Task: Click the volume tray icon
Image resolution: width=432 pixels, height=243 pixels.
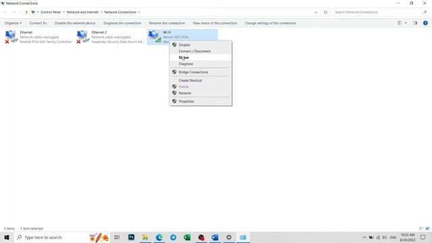Action: [384, 238]
